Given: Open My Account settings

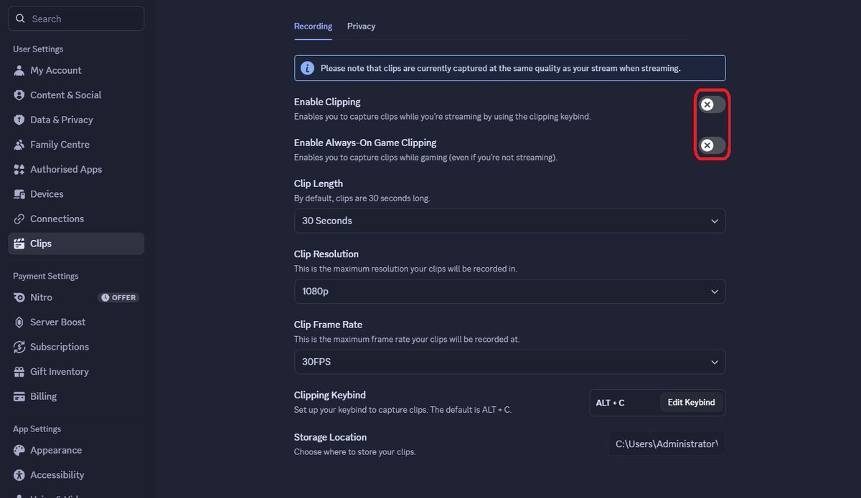Looking at the screenshot, I should pos(76,70).
